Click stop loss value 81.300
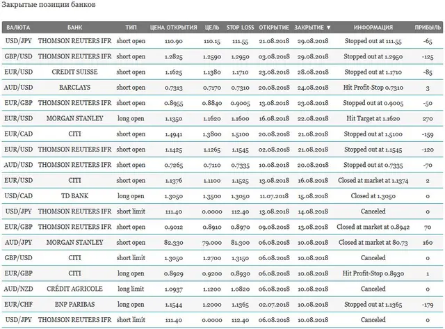Screen dimensions: 445x329 [x=240, y=243]
